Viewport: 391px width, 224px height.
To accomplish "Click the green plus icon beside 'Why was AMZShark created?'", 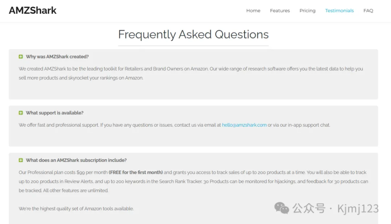I will tap(21, 56).
